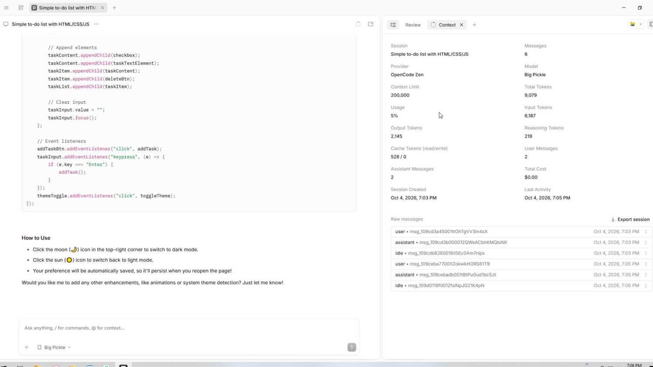Switch to the Review tab
The width and height of the screenshot is (653, 367).
pos(413,25)
